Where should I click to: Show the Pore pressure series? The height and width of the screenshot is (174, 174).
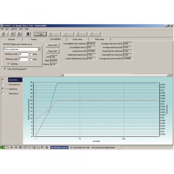pyautogui.click(x=3, y=84)
